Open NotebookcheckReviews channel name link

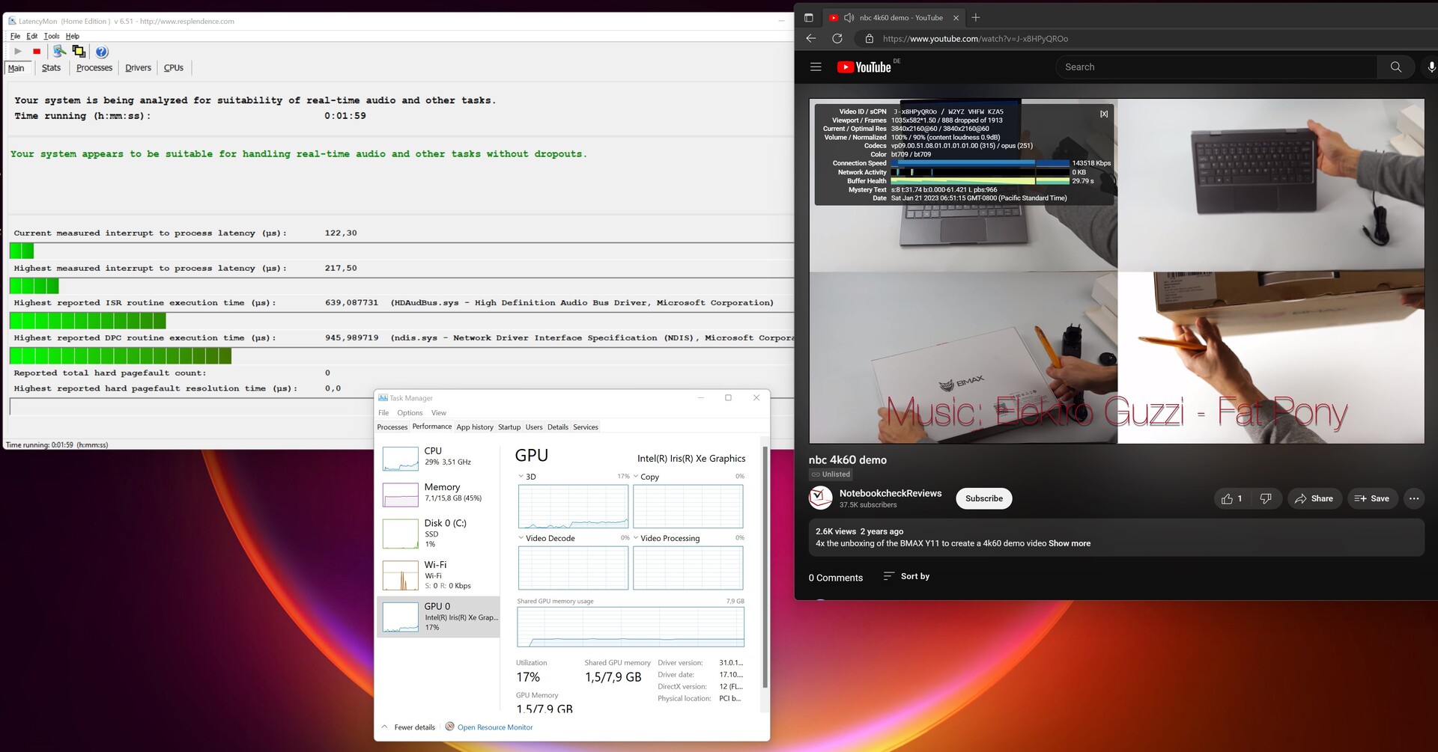coord(891,493)
